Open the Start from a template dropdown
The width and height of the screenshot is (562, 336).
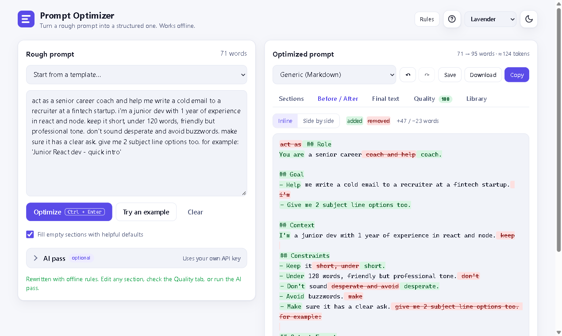pos(137,75)
